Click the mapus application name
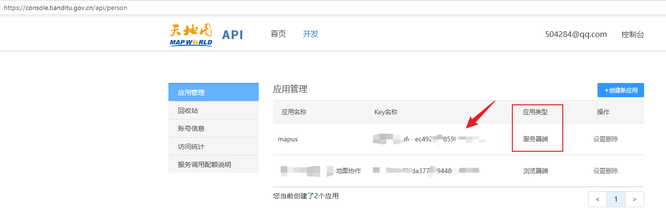This screenshot has width=666, height=212. pyautogui.click(x=287, y=139)
